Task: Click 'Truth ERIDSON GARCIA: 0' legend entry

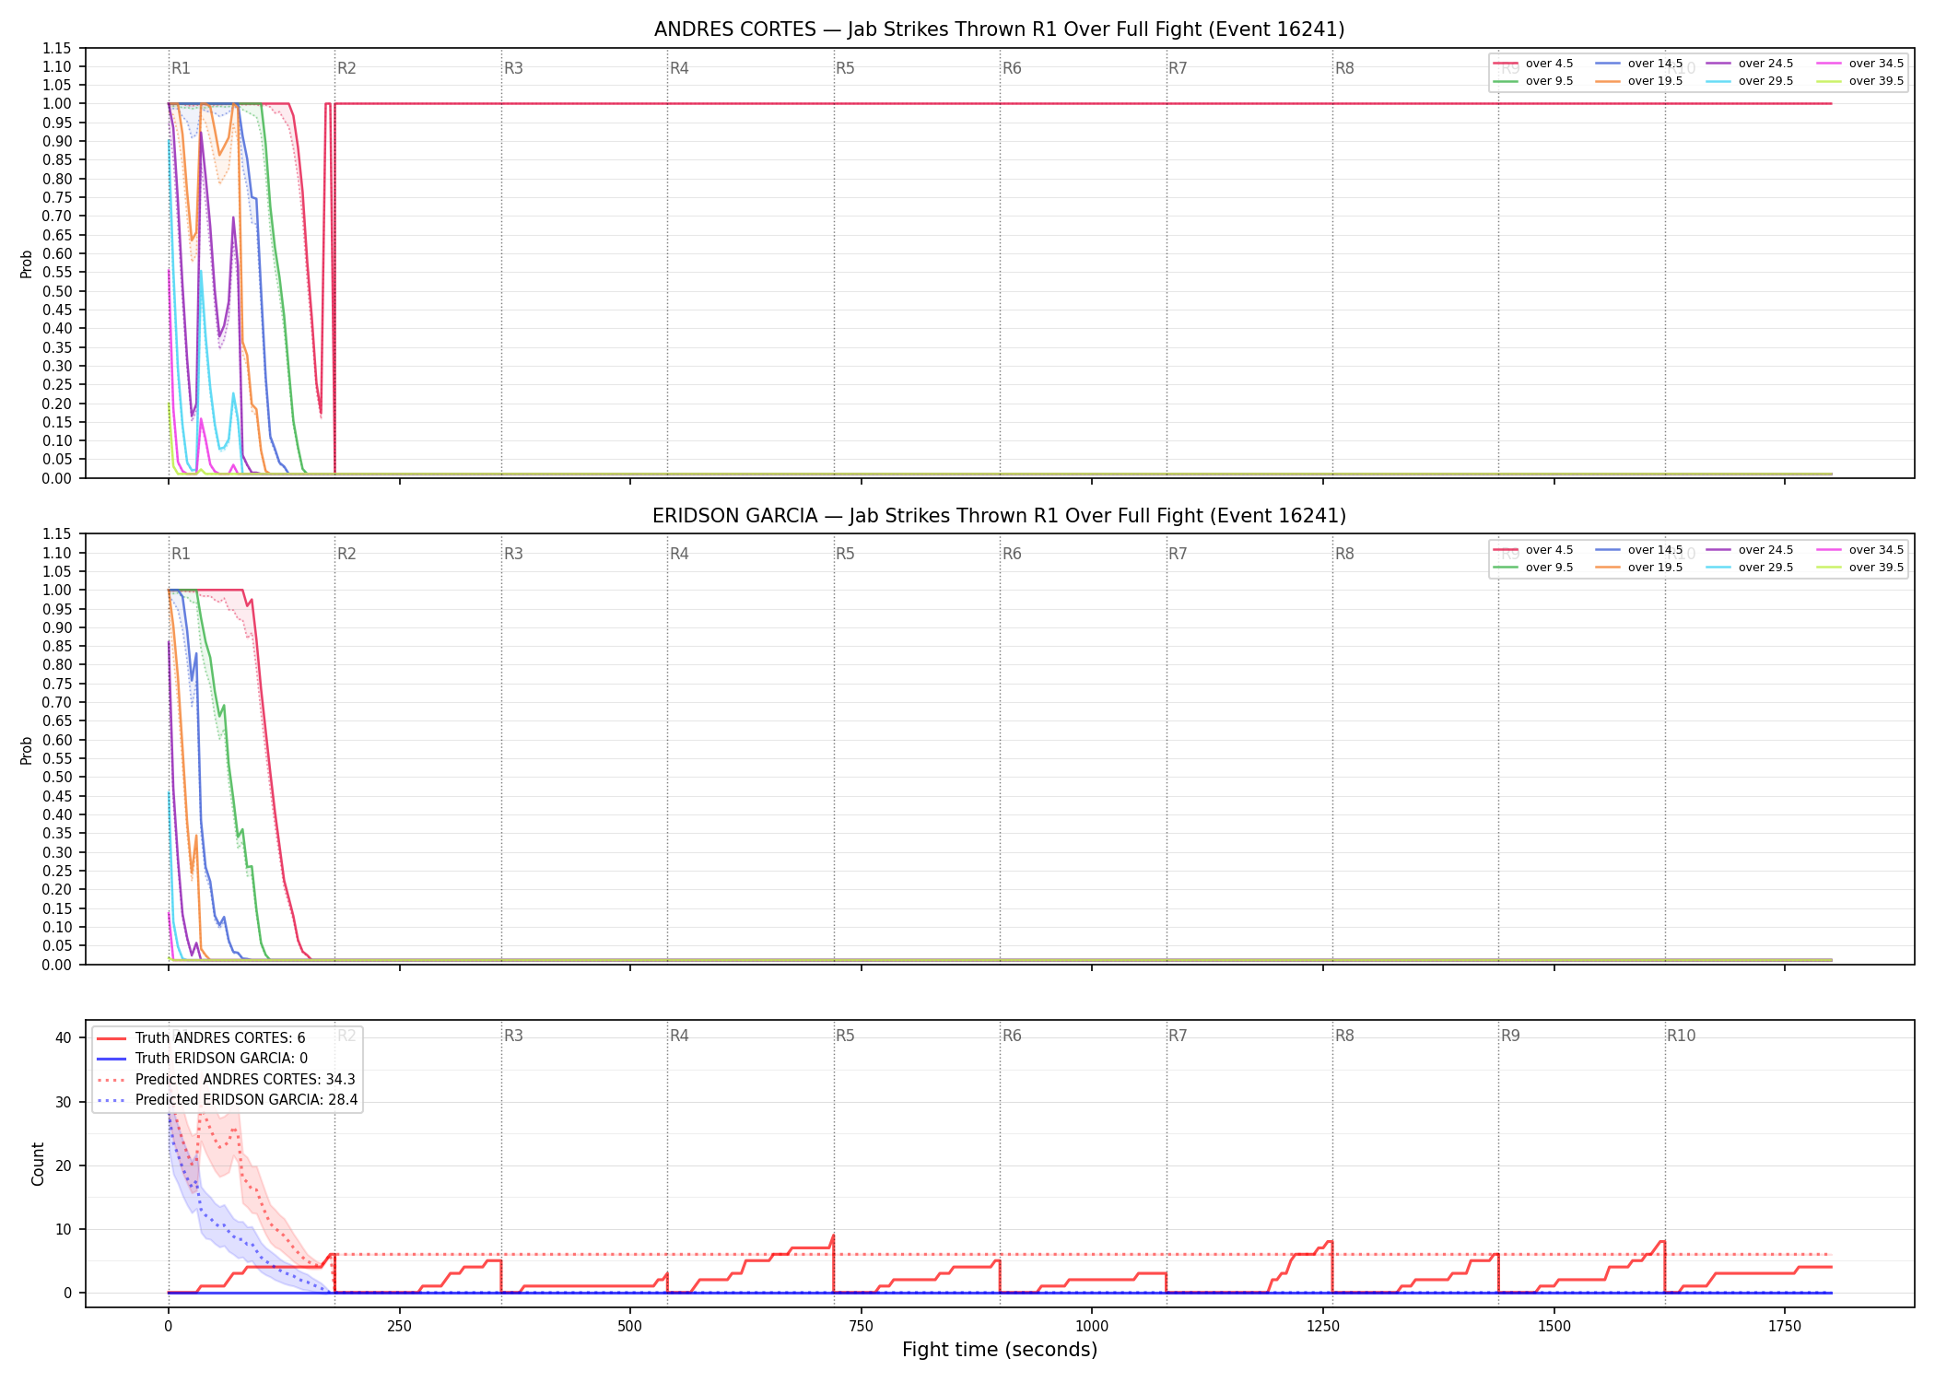Action: tap(203, 1059)
